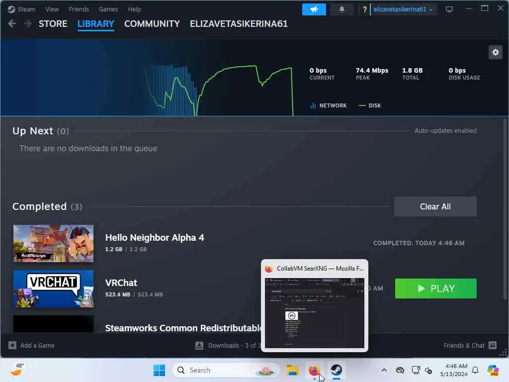Click the question mark help icon
Viewport: 509px width, 382px height.
tap(364, 9)
